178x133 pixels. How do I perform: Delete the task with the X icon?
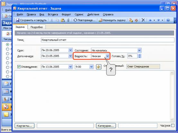click(143, 20)
